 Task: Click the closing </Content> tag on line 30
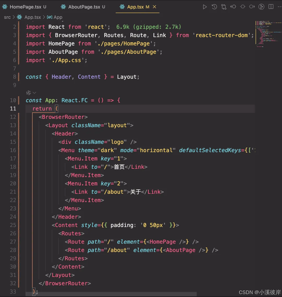[x=68, y=267]
